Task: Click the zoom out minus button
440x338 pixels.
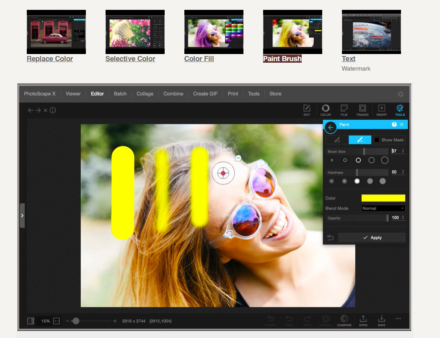Action: pyautogui.click(x=67, y=321)
